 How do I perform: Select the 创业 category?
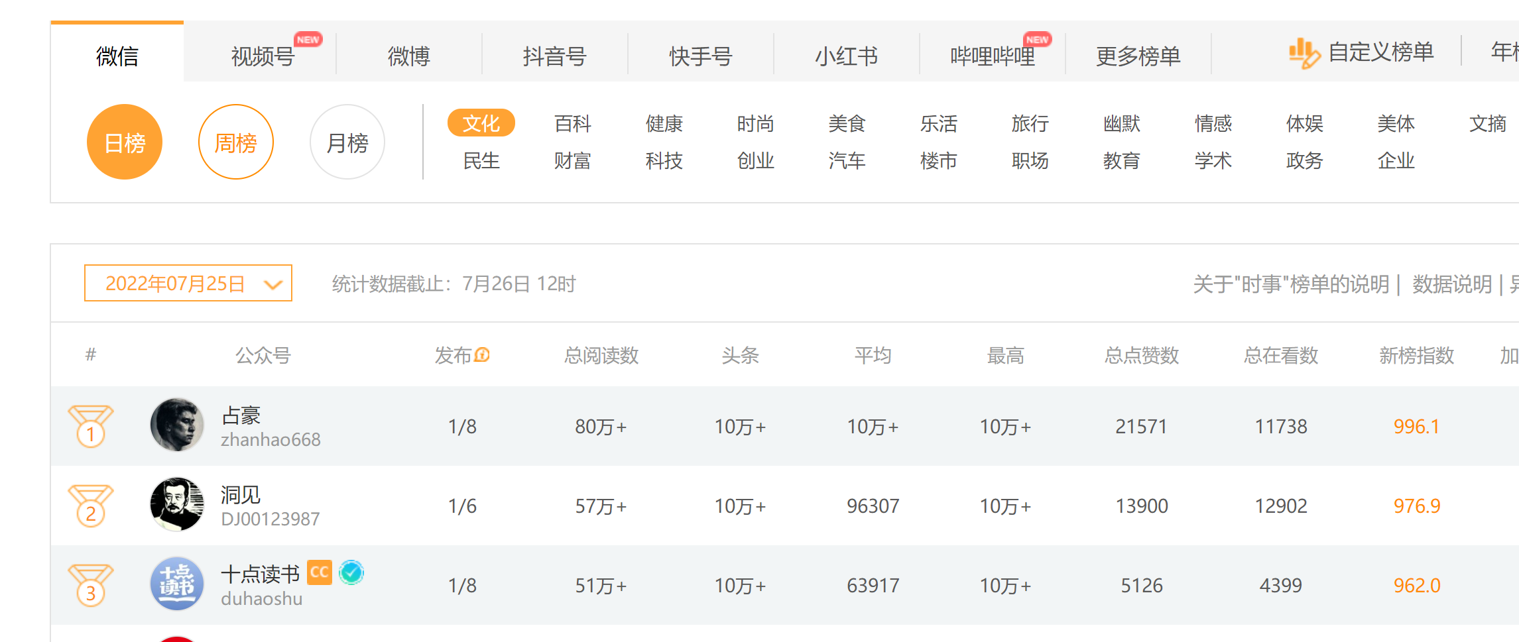click(x=756, y=160)
